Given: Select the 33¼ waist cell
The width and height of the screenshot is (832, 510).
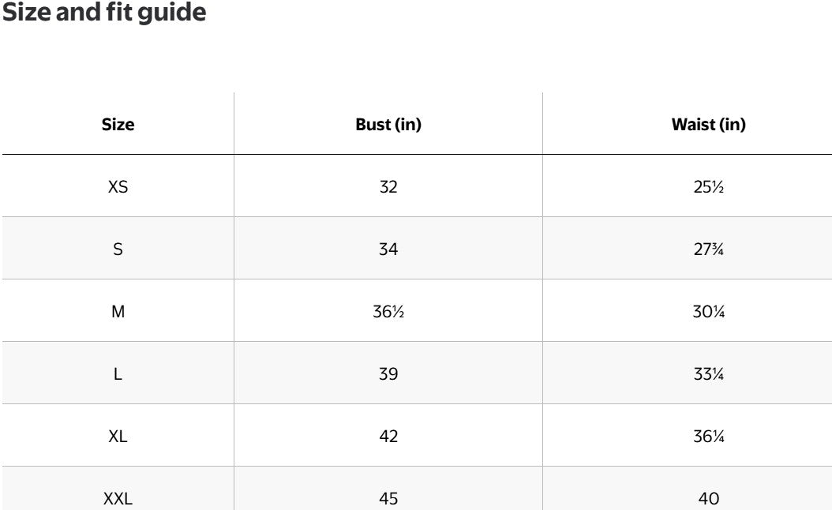Looking at the screenshot, I should pos(708,374).
